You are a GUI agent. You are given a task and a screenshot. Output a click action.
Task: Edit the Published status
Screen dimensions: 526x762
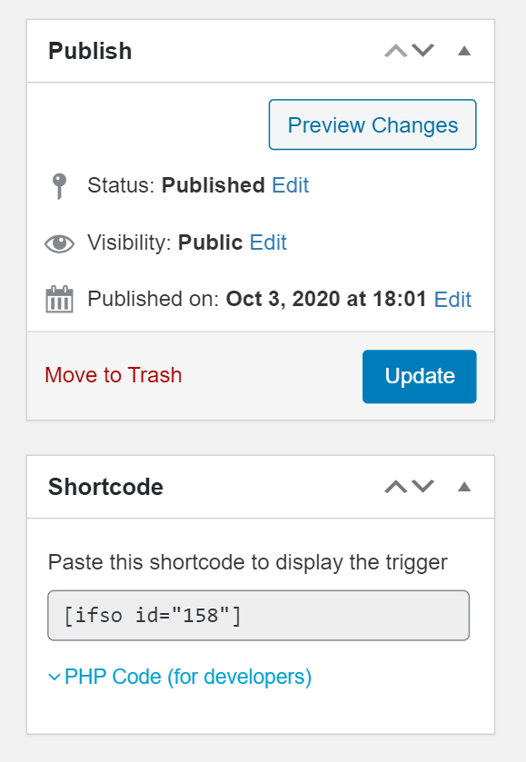290,185
